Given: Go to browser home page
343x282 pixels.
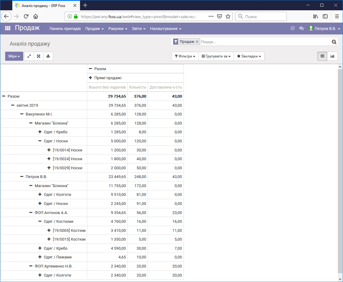Looking at the screenshot, I should pos(36,16).
